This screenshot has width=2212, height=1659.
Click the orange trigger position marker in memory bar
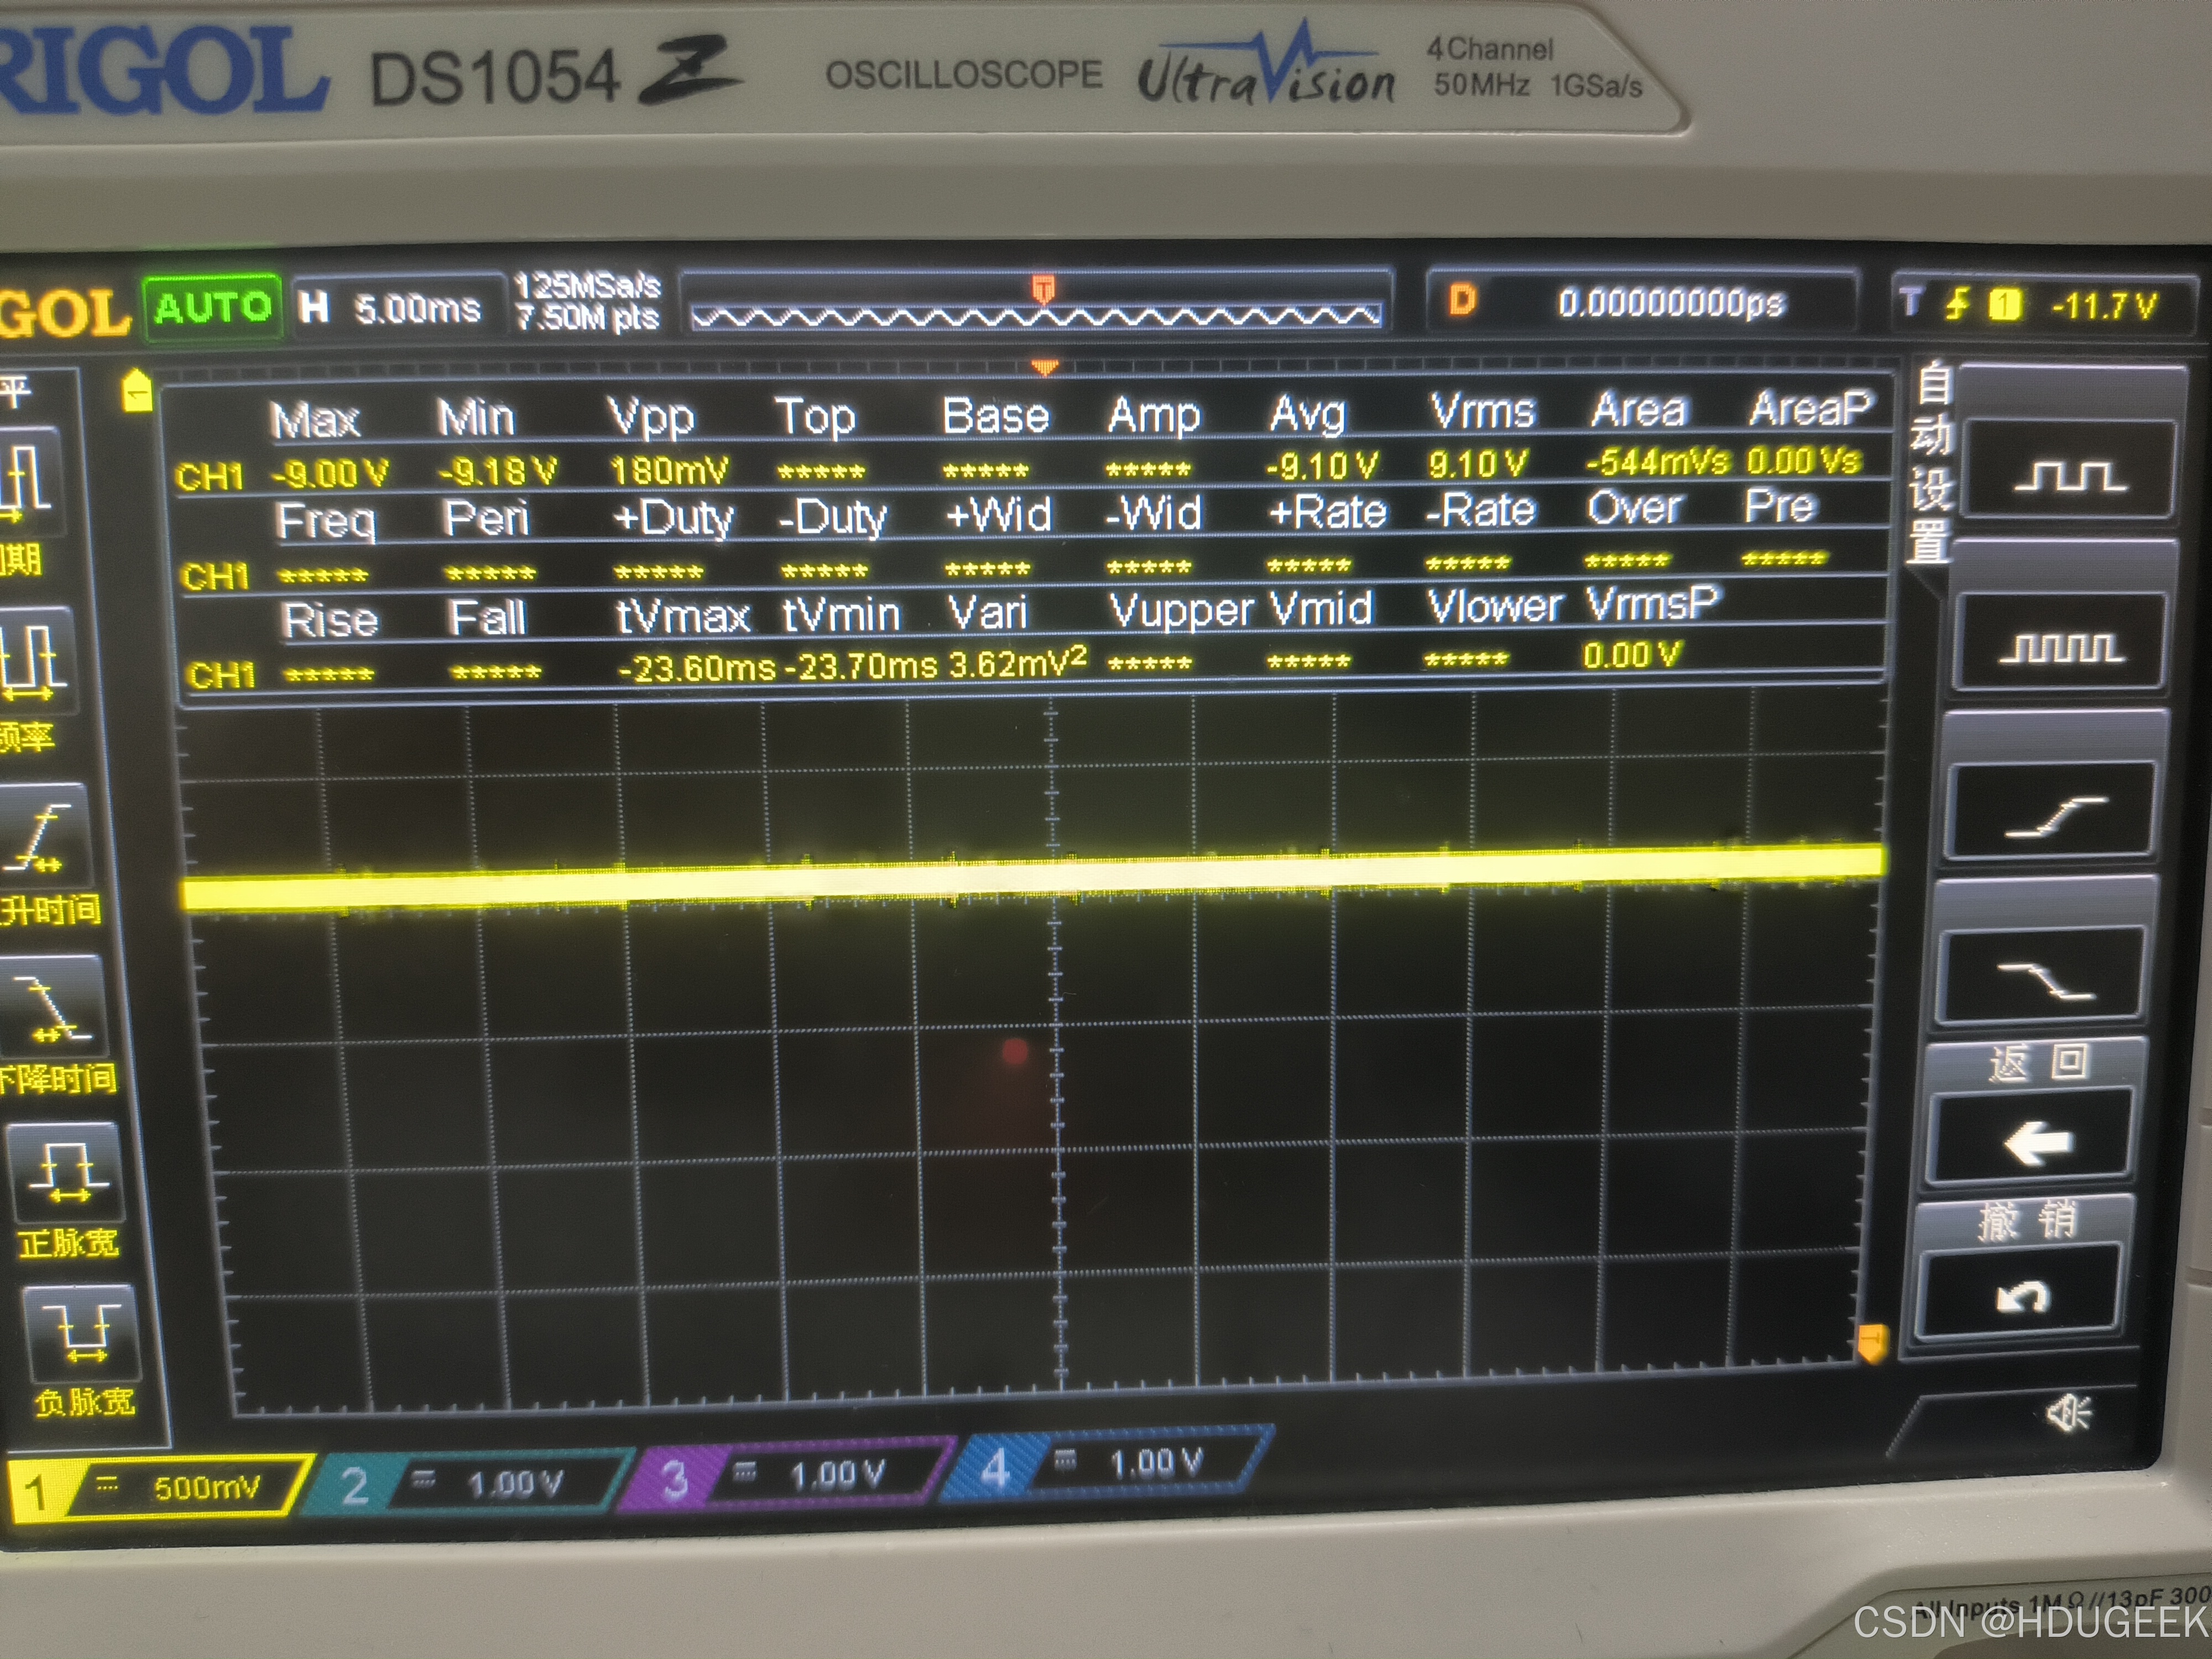[x=1043, y=289]
